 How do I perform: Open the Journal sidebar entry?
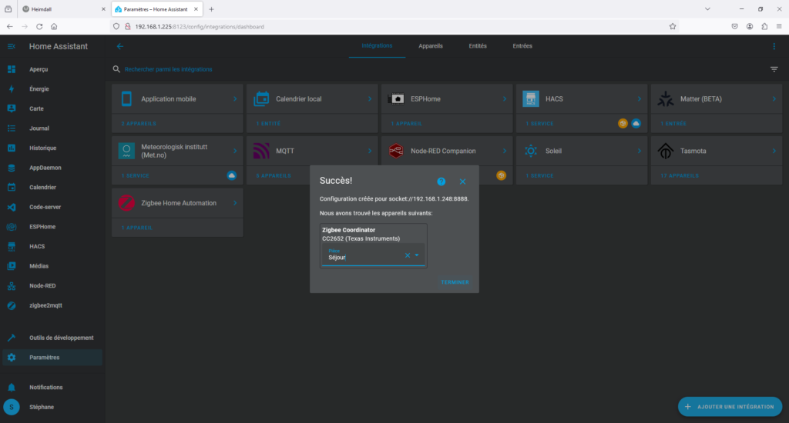tap(52, 128)
